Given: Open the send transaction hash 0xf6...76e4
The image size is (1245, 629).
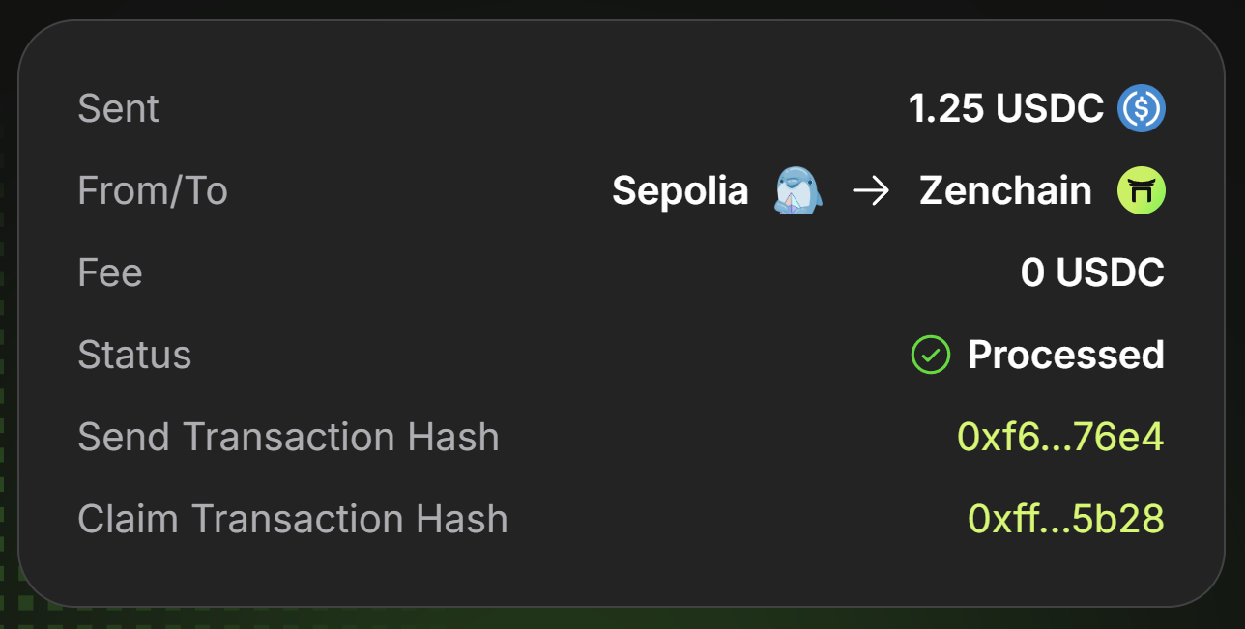Looking at the screenshot, I should click(1060, 438).
